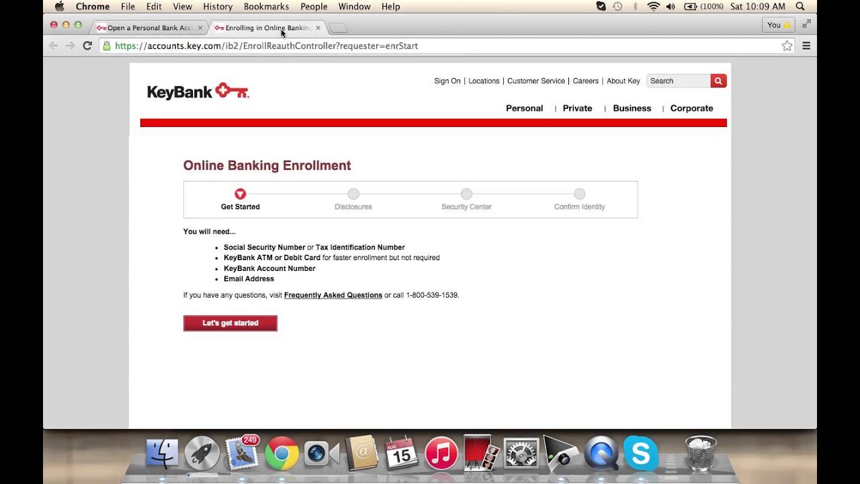Image resolution: width=860 pixels, height=484 pixels.
Task: Click the browser forward arrow
Action: 70,46
